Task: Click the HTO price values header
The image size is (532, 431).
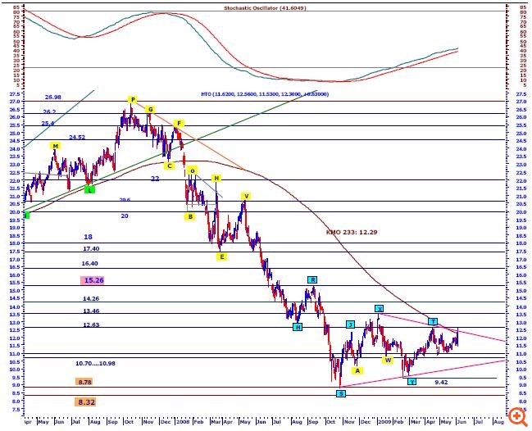Action: click(x=265, y=94)
